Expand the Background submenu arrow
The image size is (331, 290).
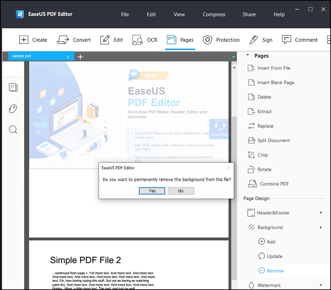[x=321, y=227]
